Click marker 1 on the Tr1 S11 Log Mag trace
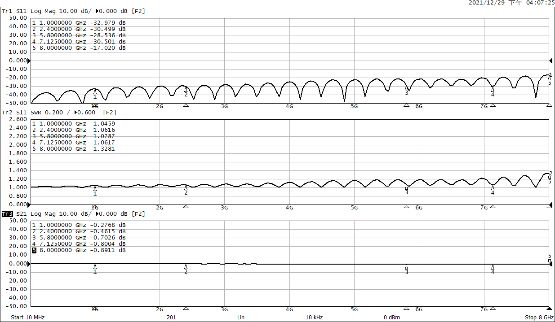The height and width of the screenshot is (322, 555). pos(95,92)
